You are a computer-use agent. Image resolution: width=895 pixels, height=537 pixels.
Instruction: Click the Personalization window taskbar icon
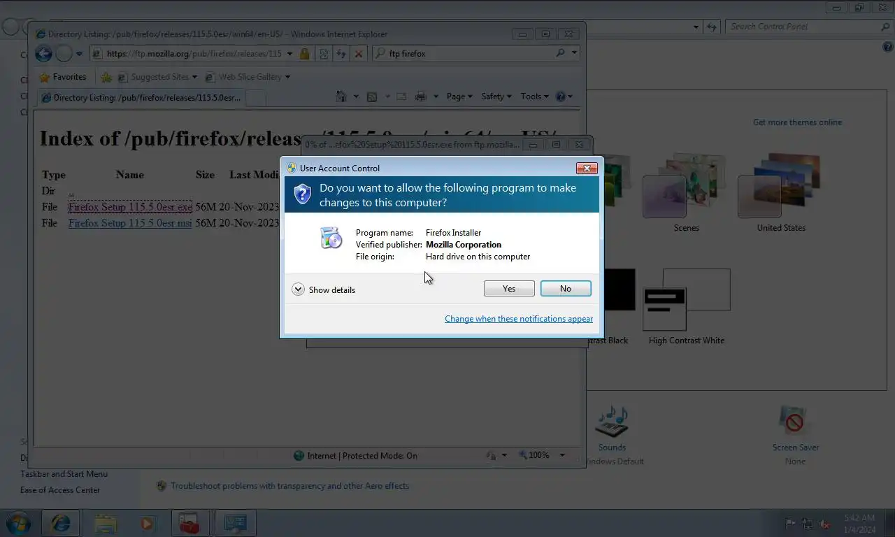(x=235, y=522)
